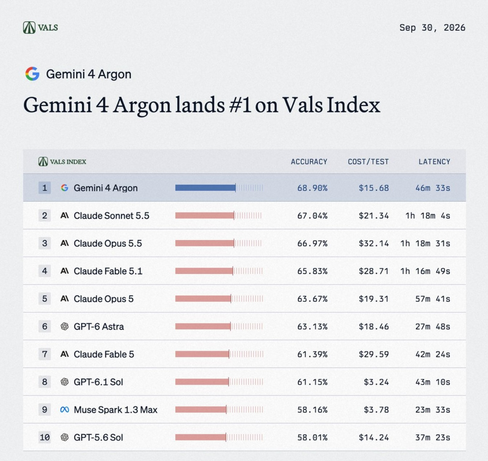Click the rank 1 number badge

(x=45, y=188)
